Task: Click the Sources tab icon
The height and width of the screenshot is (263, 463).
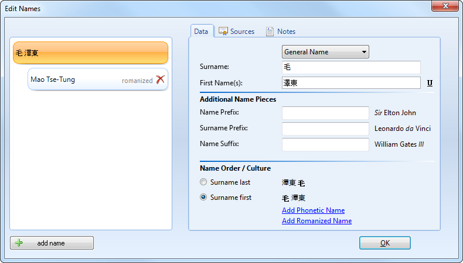Action: (x=223, y=32)
